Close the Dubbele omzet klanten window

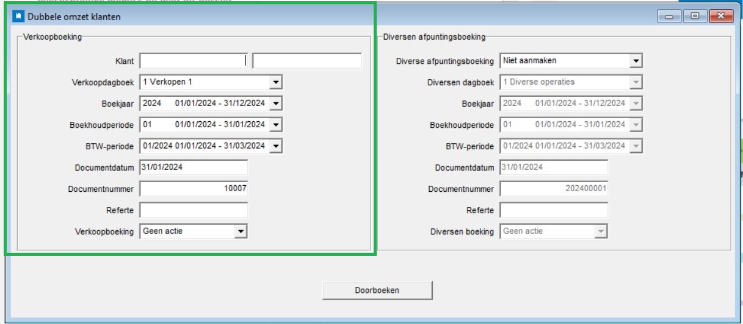pyautogui.click(x=720, y=16)
